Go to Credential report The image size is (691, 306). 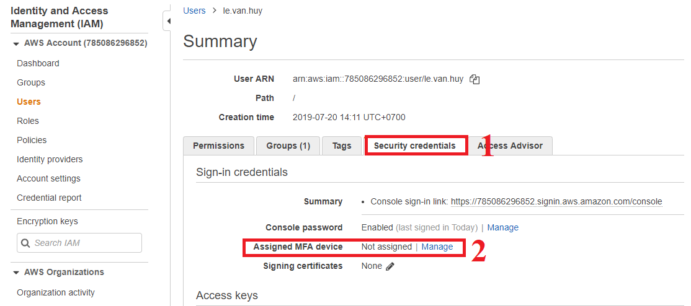[49, 198]
